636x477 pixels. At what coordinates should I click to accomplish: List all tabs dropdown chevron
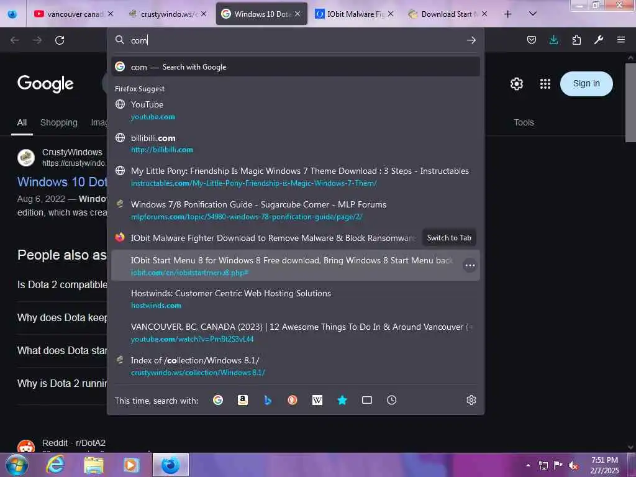pos(532,14)
